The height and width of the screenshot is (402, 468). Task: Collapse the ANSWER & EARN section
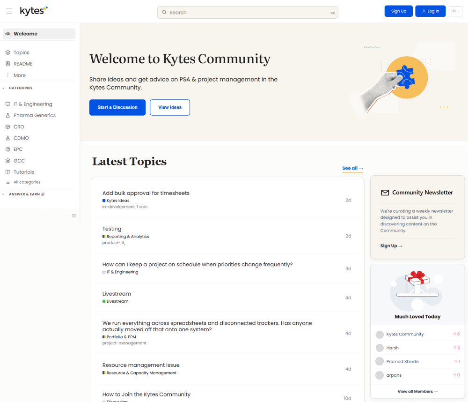click(23, 194)
